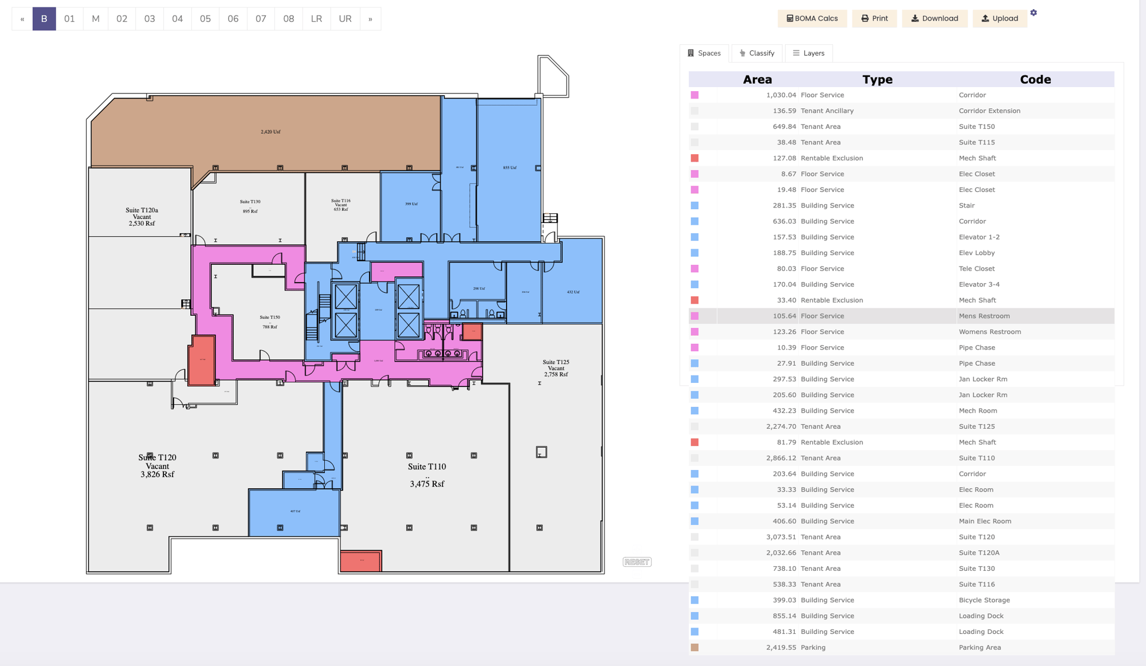Expand the floor navigation chevron left

click(x=21, y=18)
